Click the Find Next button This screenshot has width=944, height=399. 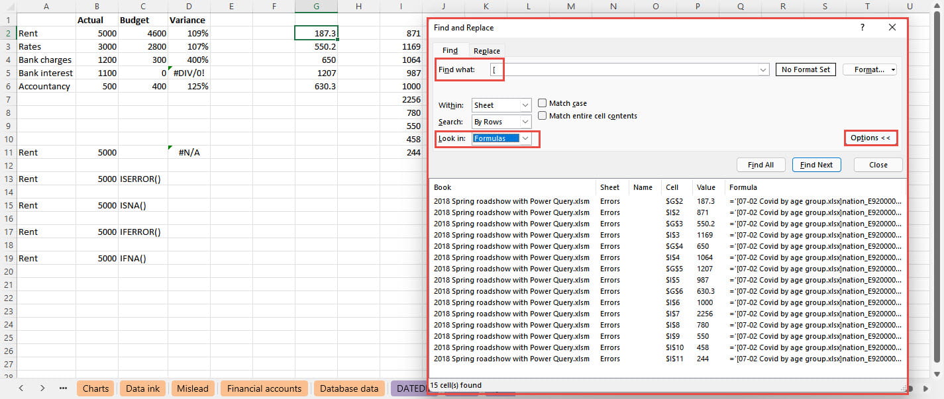816,165
